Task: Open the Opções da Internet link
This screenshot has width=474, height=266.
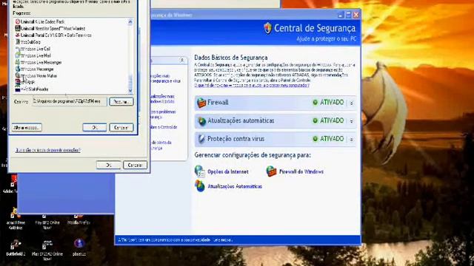Action: (x=228, y=171)
